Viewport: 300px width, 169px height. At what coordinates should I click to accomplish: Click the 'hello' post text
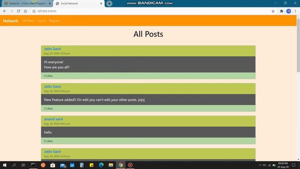tap(48, 132)
